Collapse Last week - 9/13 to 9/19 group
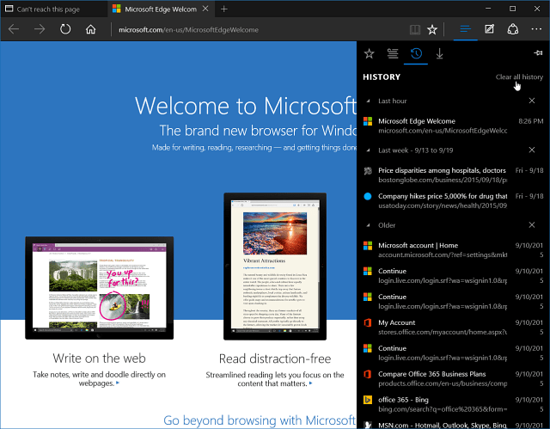The image size is (550, 429). [x=368, y=150]
